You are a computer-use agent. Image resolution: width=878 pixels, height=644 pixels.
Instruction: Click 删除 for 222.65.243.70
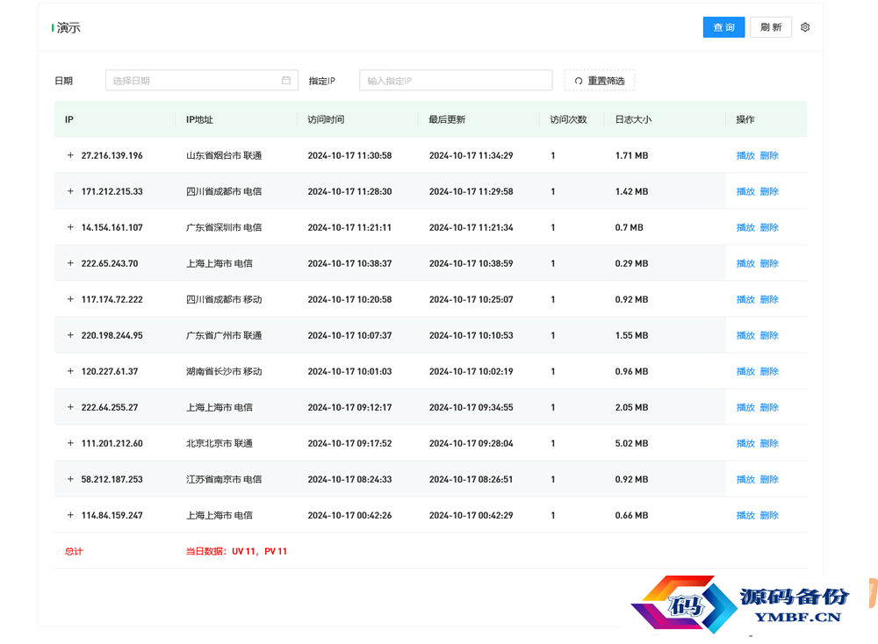pos(769,263)
